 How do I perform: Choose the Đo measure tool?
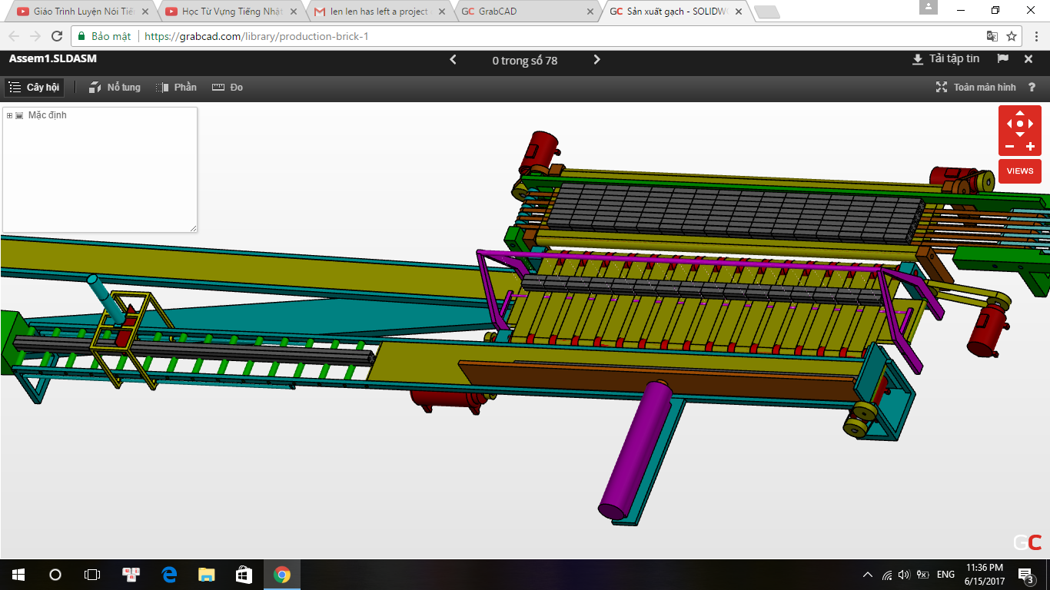point(228,88)
